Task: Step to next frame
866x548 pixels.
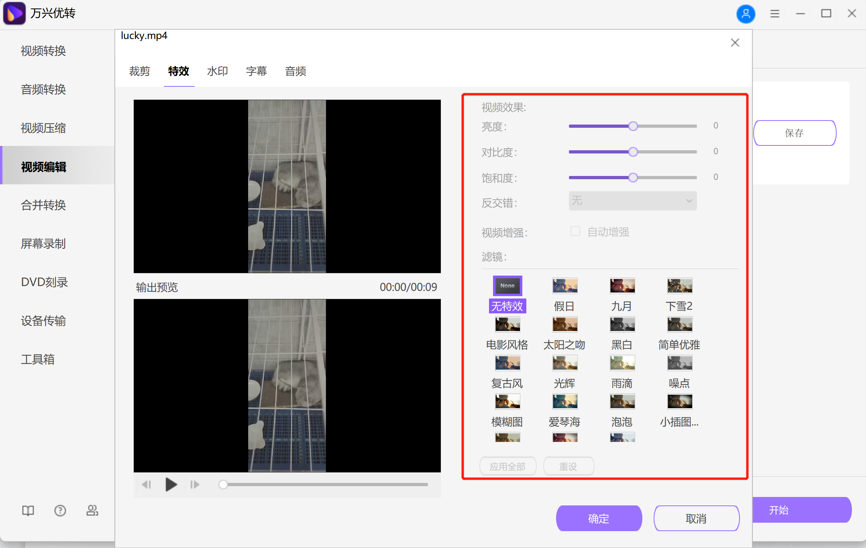Action: [x=195, y=485]
